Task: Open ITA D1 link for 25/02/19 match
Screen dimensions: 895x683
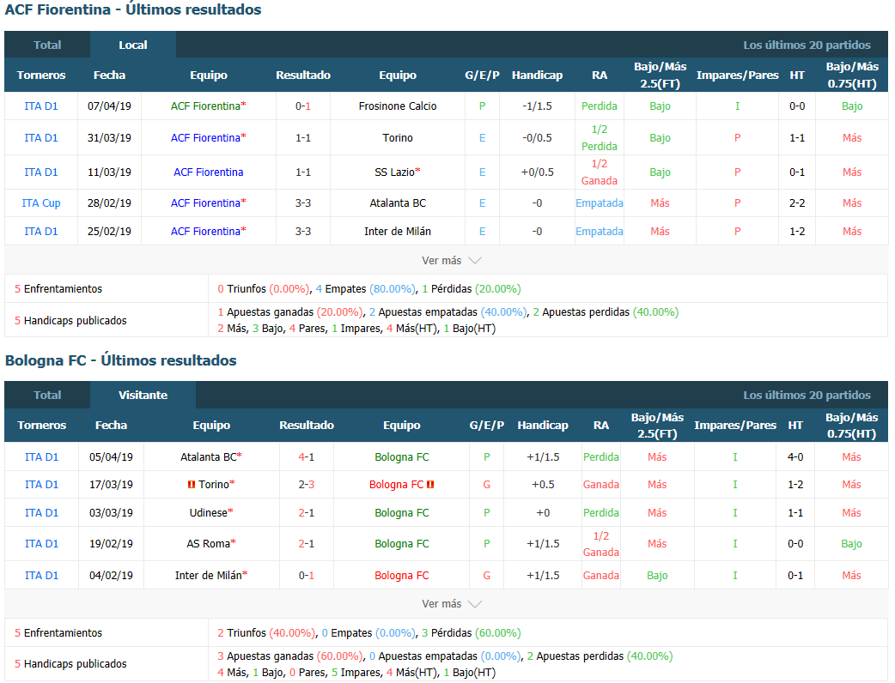Action: tap(41, 232)
